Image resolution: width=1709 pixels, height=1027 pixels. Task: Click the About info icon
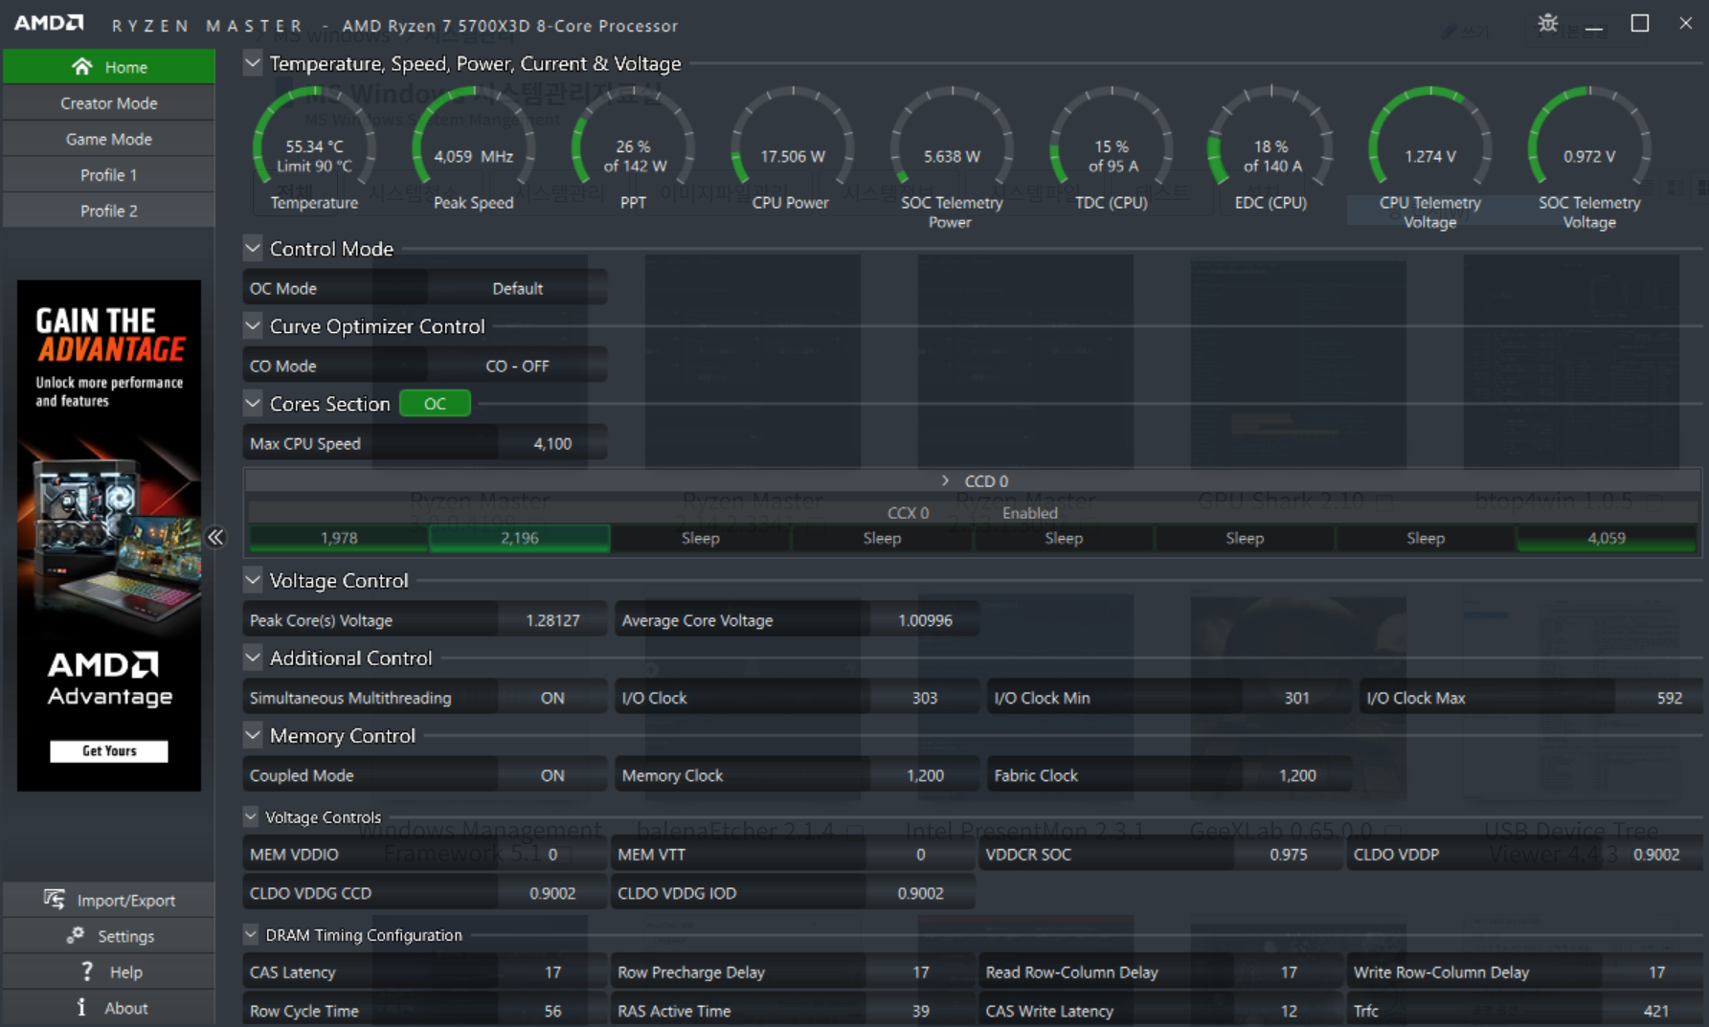(x=81, y=1007)
